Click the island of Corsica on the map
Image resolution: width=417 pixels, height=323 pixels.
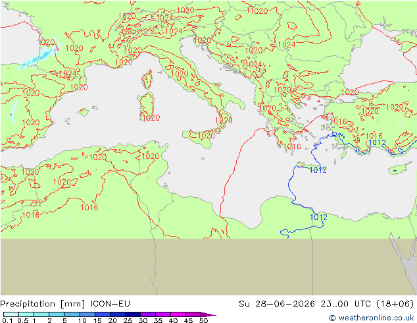[x=147, y=79]
